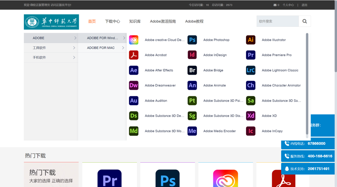Image resolution: width=337 pixels, height=187 pixels.
Task: Open the Adobe Illustrator icon
Action: point(250,40)
